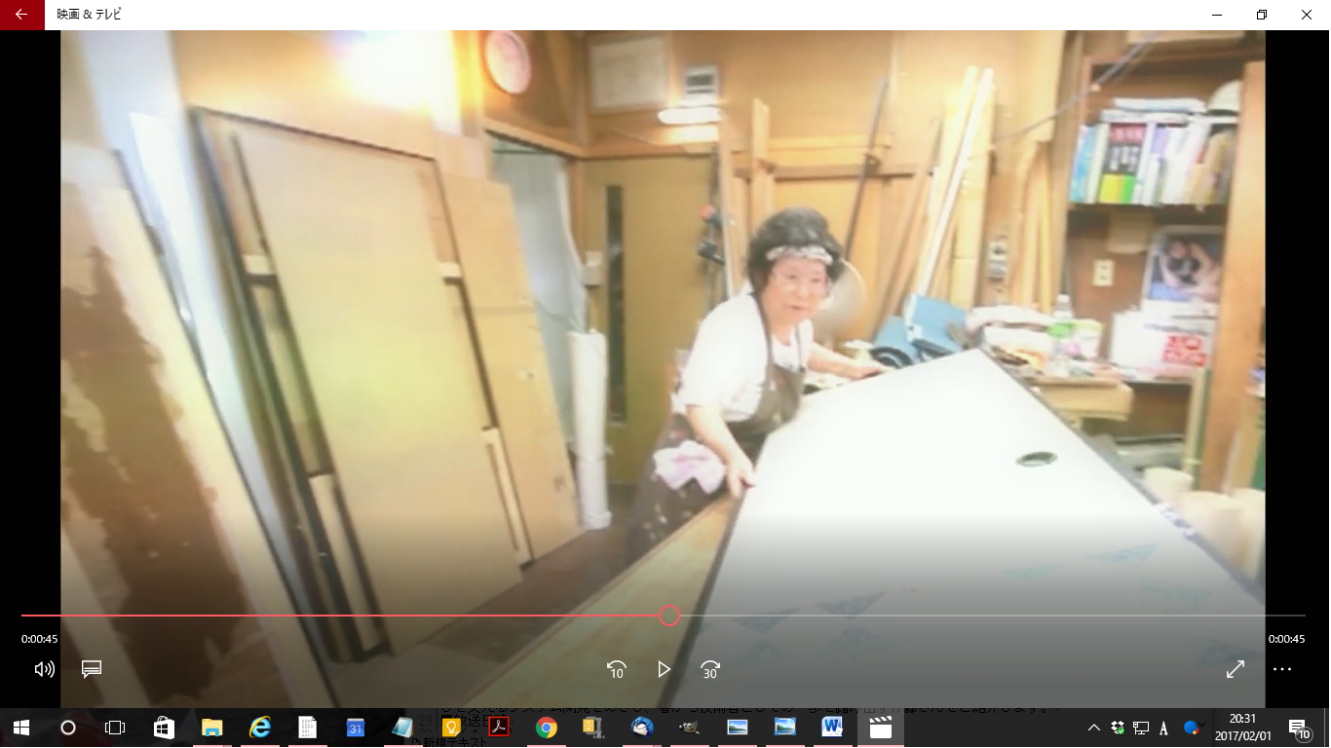Skip back 10 seconds
The height and width of the screenshot is (748, 1331).
pyautogui.click(x=617, y=669)
